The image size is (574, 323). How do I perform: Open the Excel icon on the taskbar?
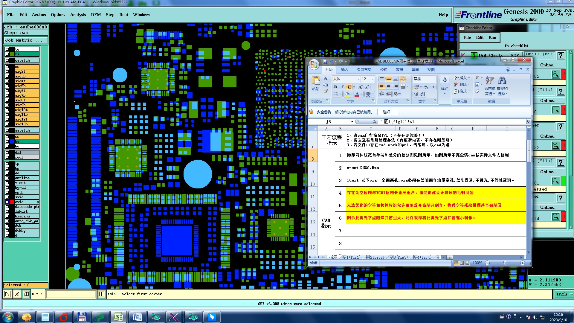(118, 317)
